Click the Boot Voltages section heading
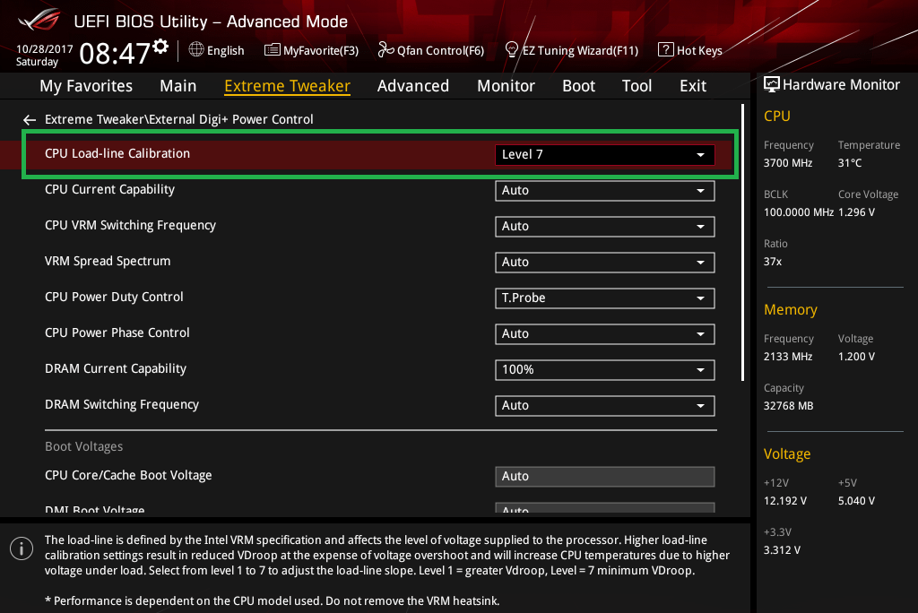The image size is (918, 613). tap(83, 446)
